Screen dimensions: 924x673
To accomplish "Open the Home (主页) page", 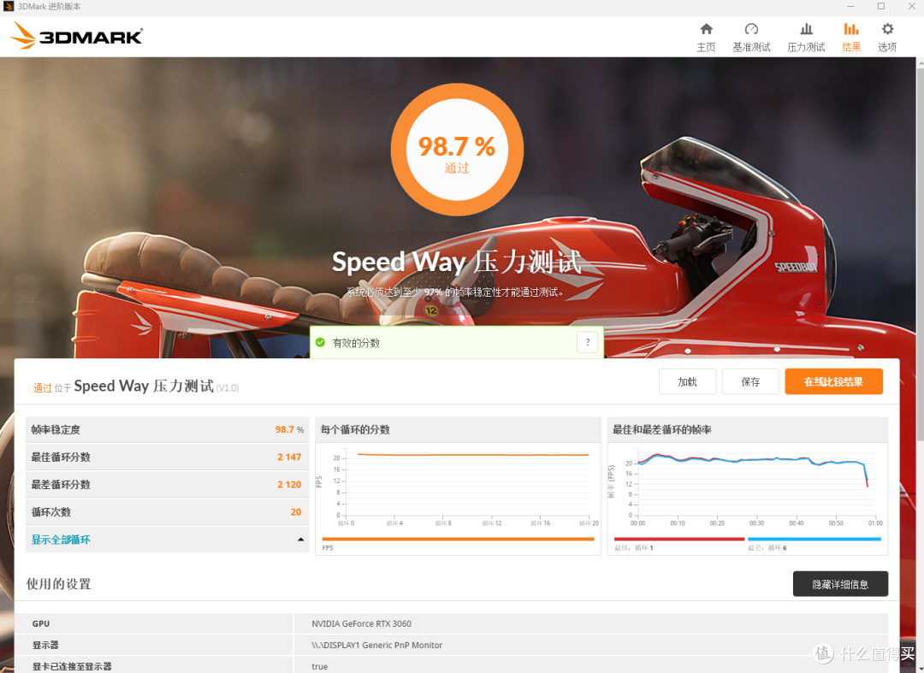I will pyautogui.click(x=706, y=37).
